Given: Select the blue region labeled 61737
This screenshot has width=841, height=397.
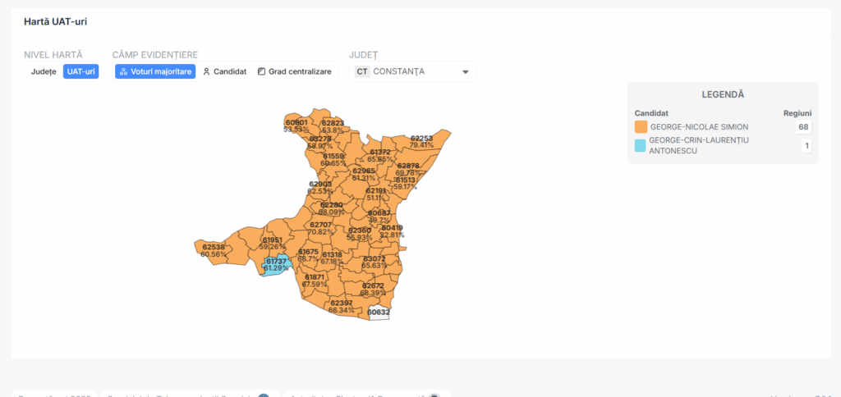Looking at the screenshot, I should (x=274, y=267).
